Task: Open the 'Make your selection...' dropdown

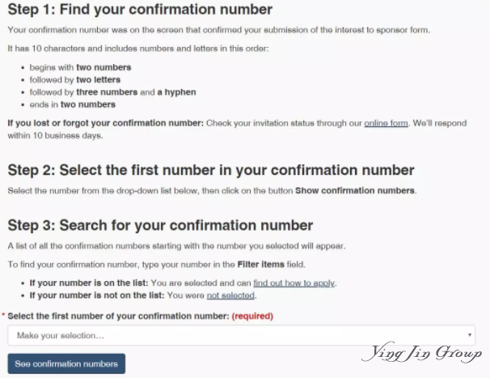Action: [241, 335]
